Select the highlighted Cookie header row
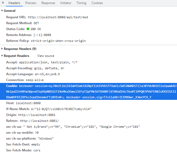The height and width of the screenshot is (153, 177). [88, 92]
